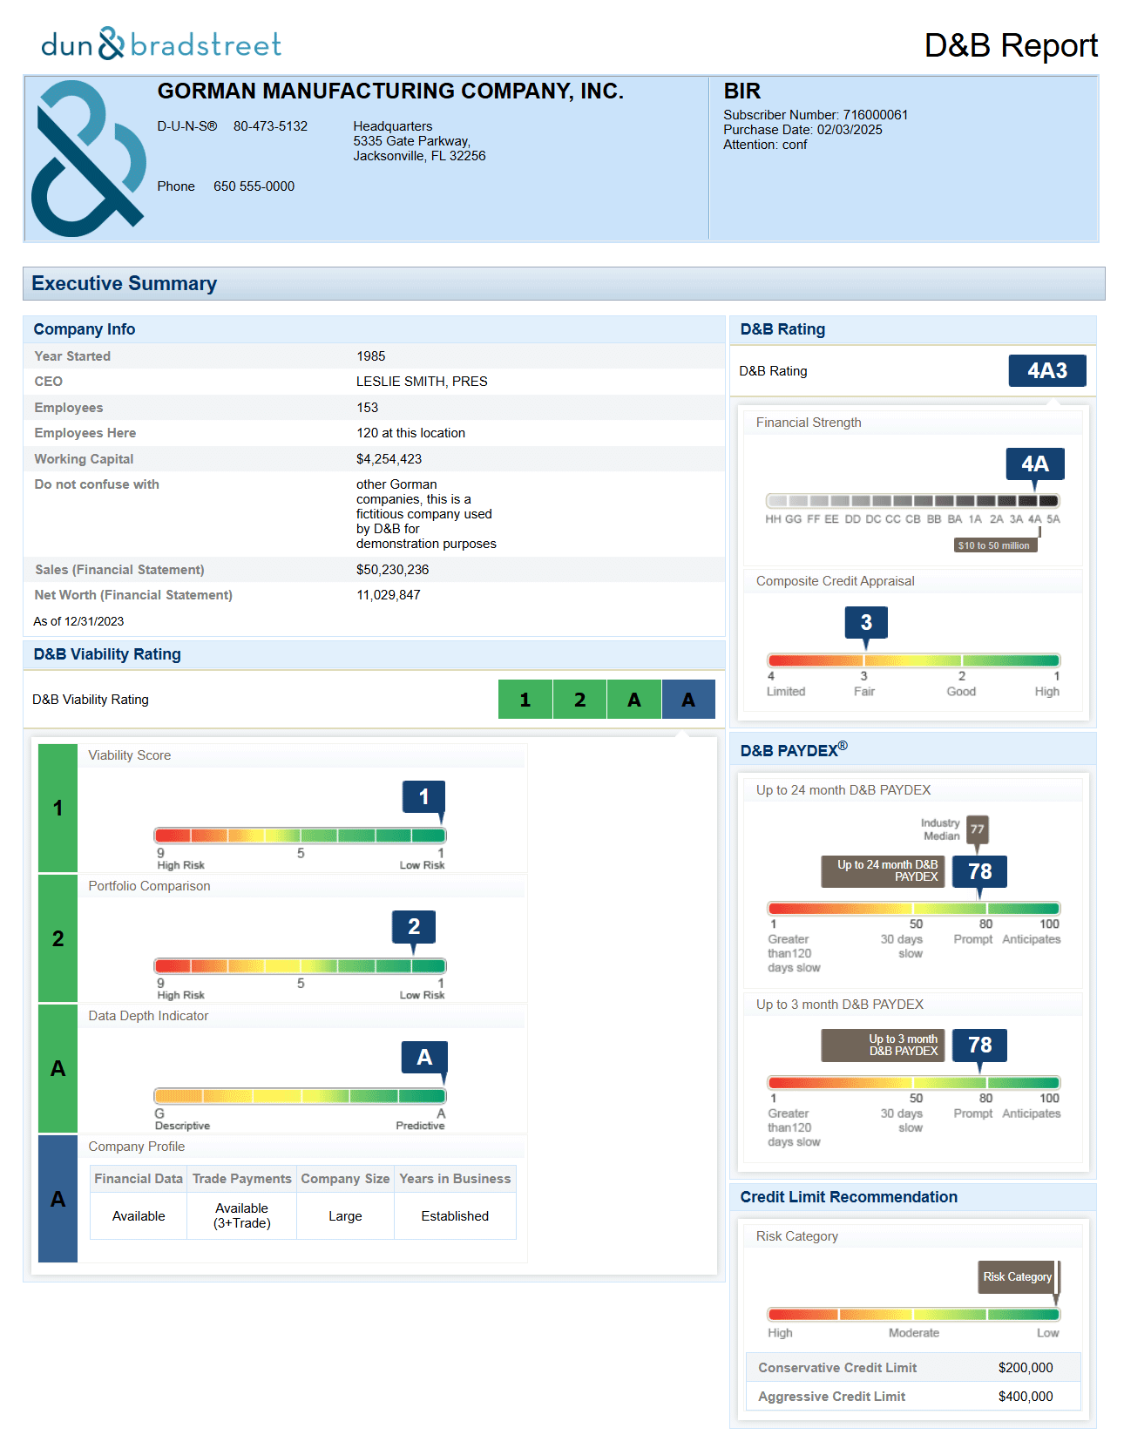Click the 3 month PAYDEX 78 badge
Screen dimensions: 1124x1455
click(x=979, y=1045)
